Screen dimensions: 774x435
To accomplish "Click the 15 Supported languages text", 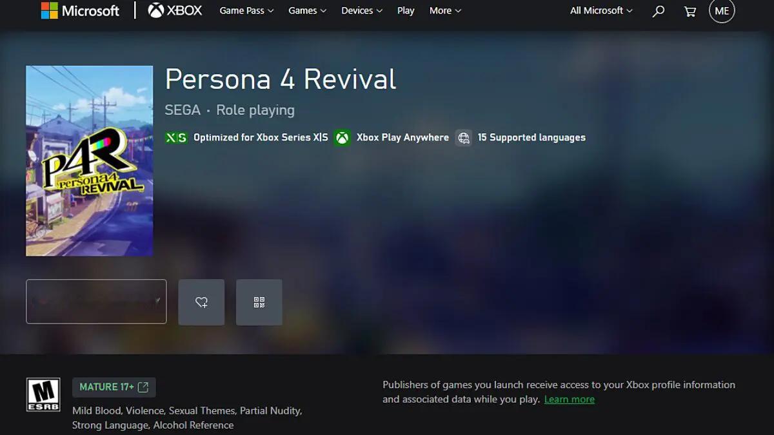I will (x=531, y=137).
